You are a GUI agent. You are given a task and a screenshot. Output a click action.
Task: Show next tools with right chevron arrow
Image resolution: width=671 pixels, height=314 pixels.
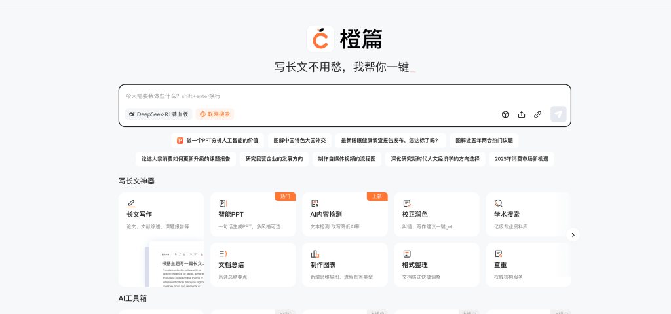point(573,235)
